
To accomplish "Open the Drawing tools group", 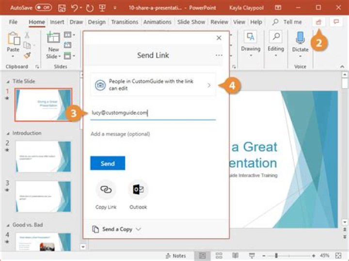I will click(251, 44).
